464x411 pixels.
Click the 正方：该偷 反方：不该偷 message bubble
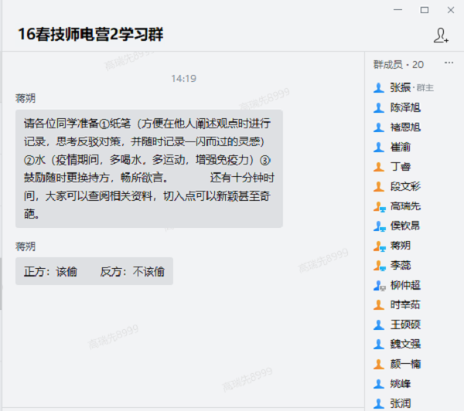(x=94, y=271)
